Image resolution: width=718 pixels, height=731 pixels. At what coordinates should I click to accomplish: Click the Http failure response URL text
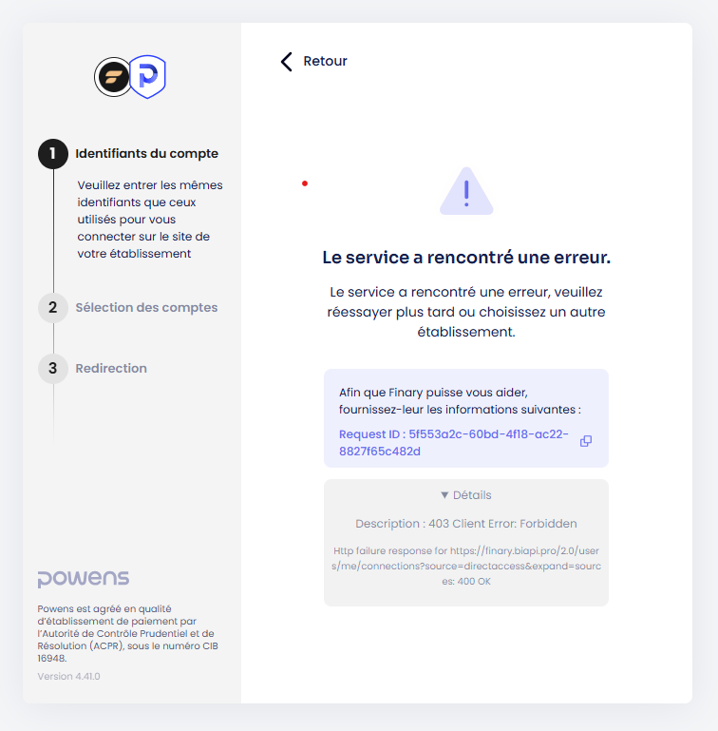[466, 566]
